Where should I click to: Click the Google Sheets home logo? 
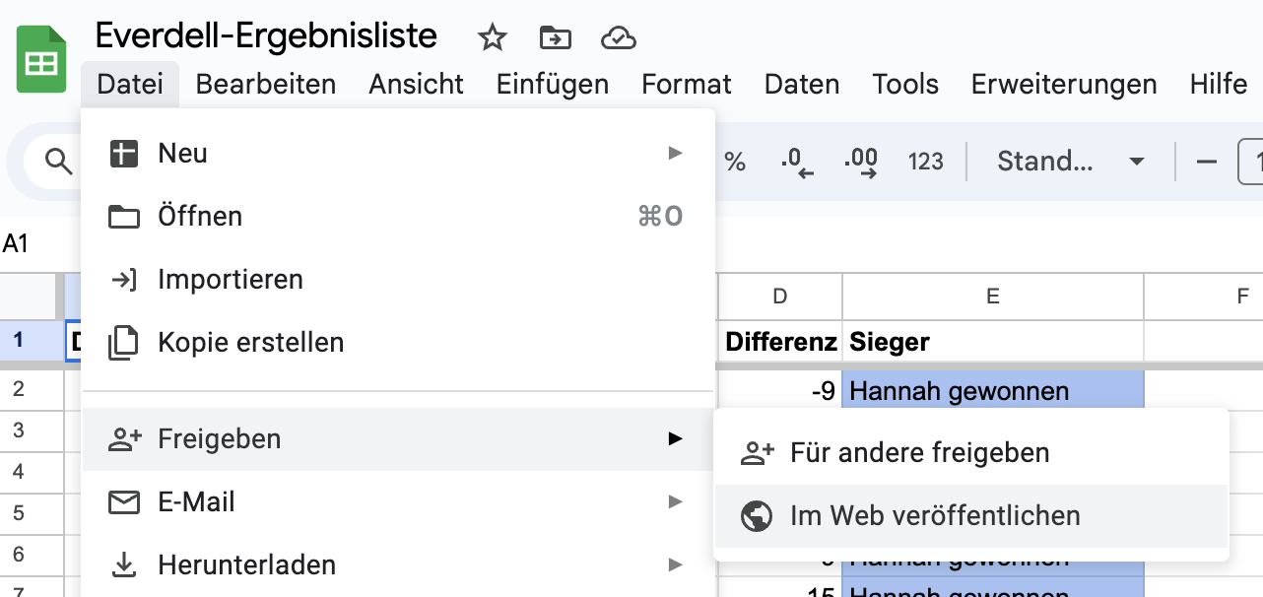click(x=40, y=61)
